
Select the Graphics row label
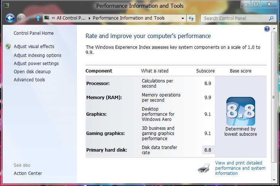tap(96, 114)
